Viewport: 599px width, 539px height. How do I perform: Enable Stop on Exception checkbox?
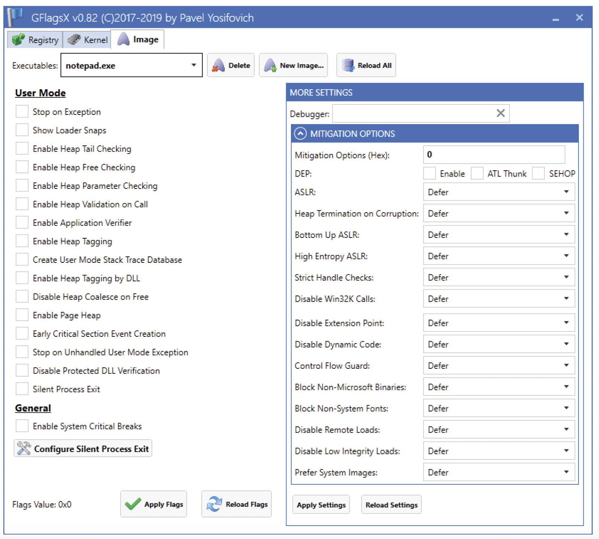[22, 111]
